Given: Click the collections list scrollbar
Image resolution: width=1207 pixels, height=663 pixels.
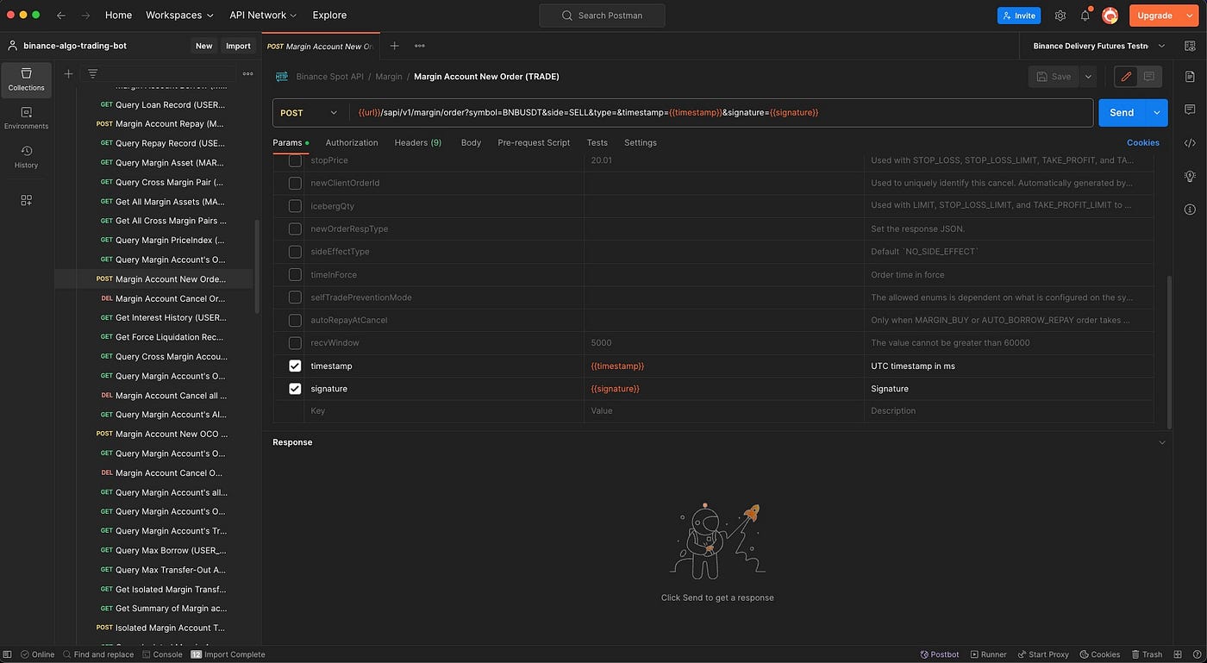Looking at the screenshot, I should click(257, 267).
